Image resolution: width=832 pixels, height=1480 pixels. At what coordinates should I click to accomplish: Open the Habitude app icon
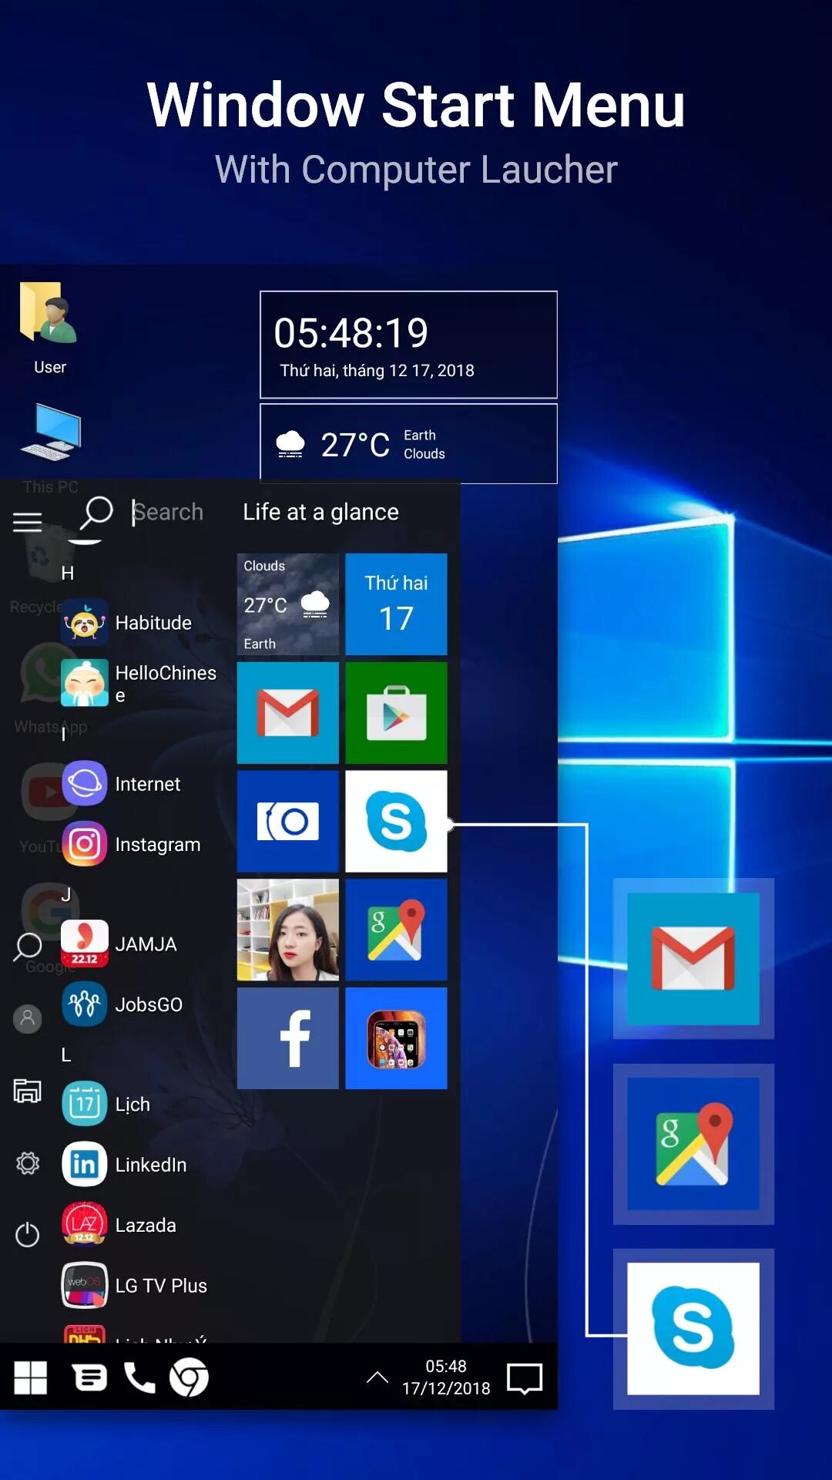[x=85, y=622]
